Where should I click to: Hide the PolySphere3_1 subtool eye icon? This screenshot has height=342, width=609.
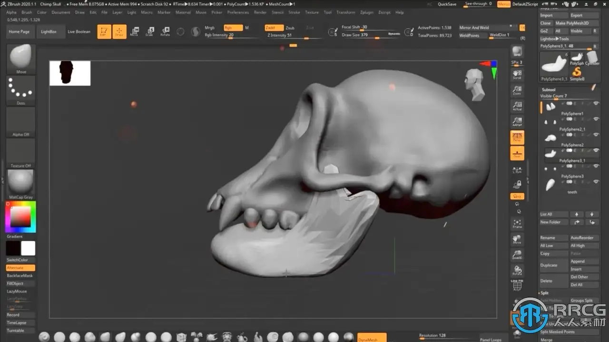pyautogui.click(x=596, y=150)
